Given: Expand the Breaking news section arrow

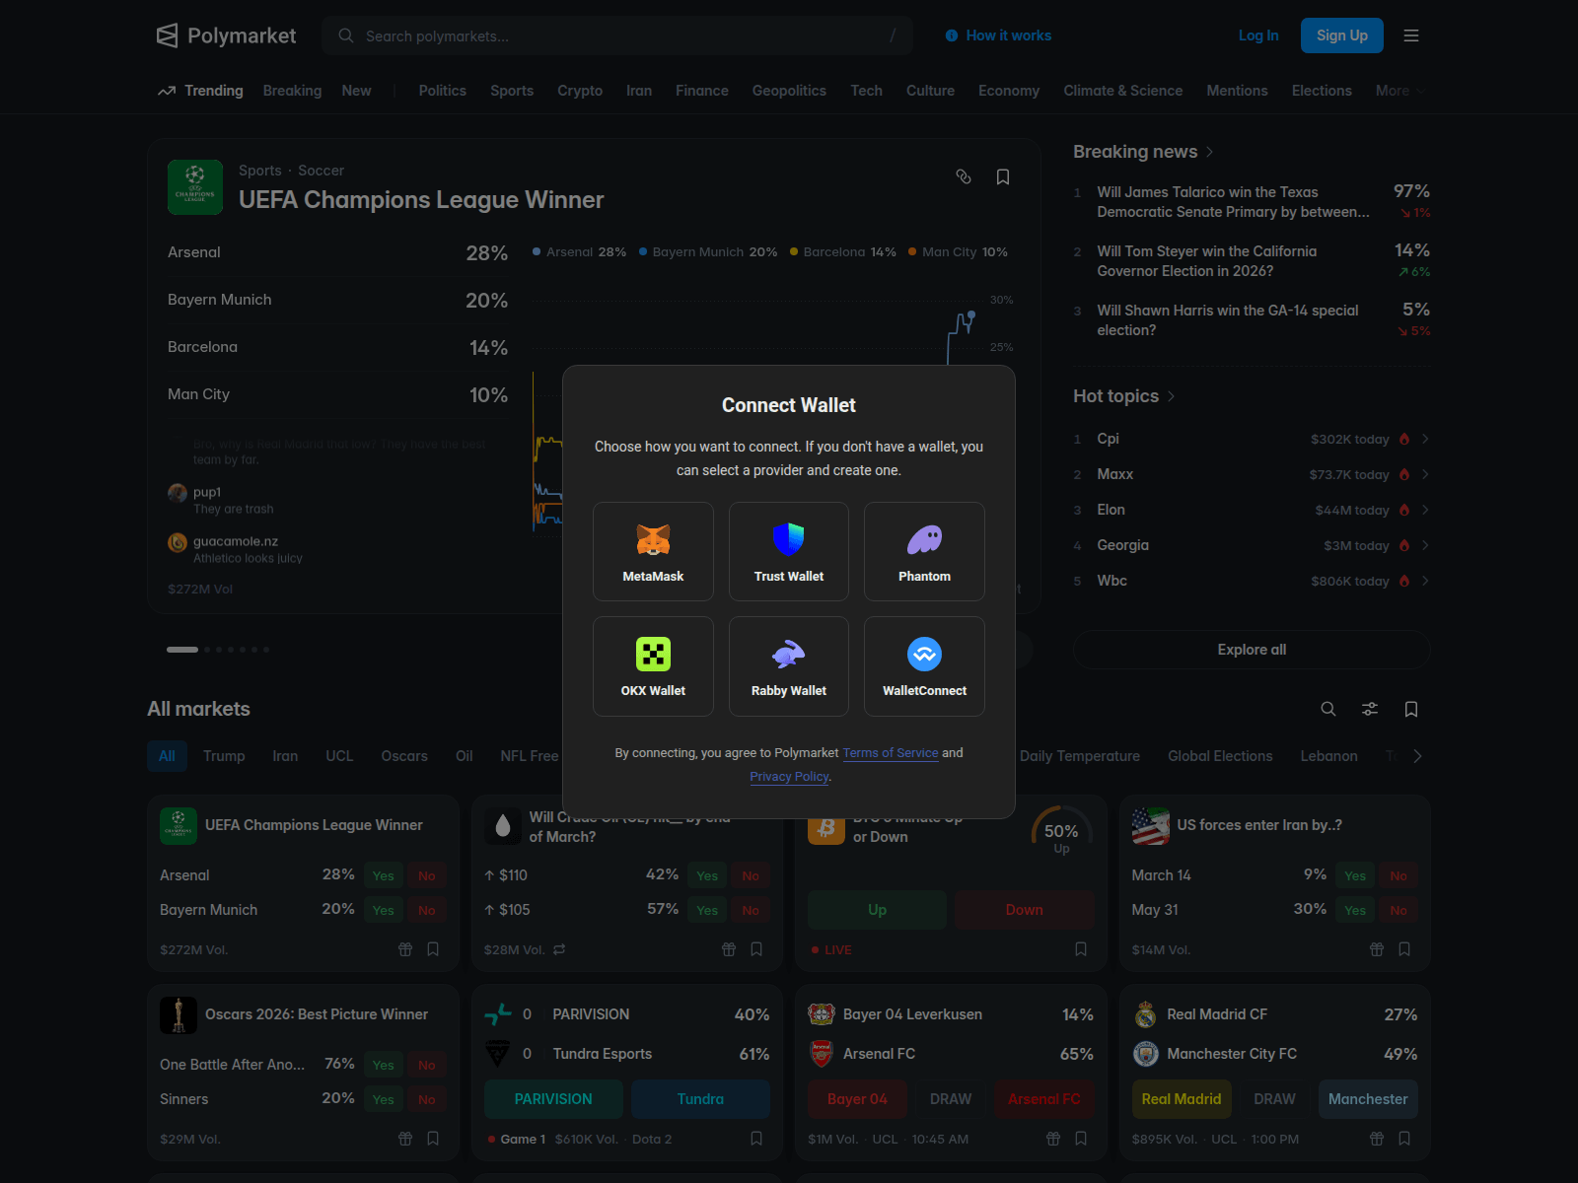Looking at the screenshot, I should pyautogui.click(x=1210, y=152).
